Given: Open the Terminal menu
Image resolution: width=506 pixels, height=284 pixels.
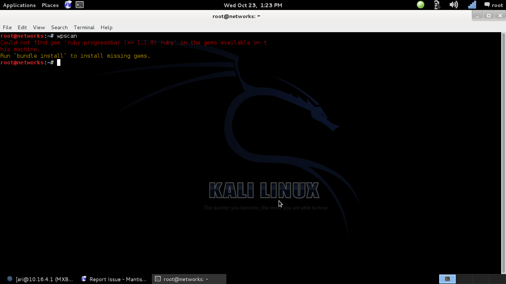Looking at the screenshot, I should [84, 27].
